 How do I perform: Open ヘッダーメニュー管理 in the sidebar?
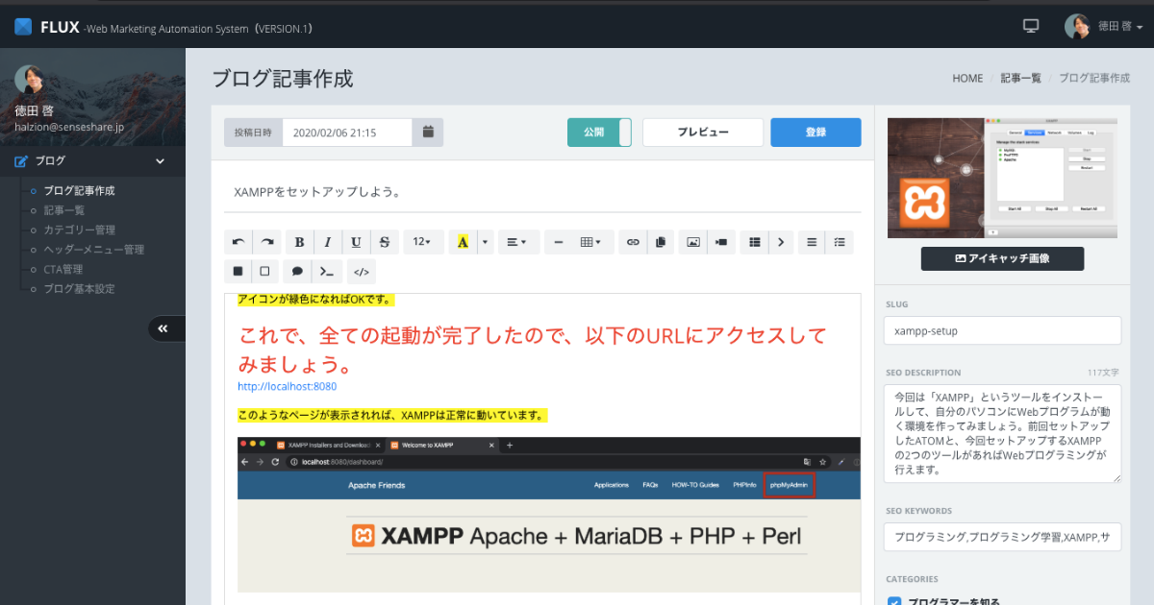point(93,250)
